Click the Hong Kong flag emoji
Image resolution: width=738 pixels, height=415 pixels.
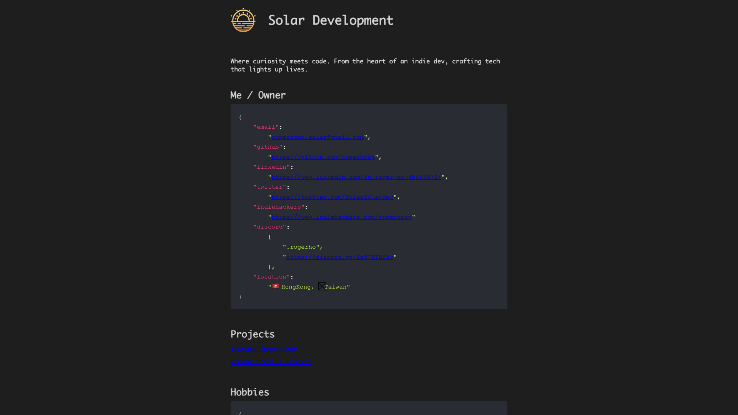click(x=276, y=286)
